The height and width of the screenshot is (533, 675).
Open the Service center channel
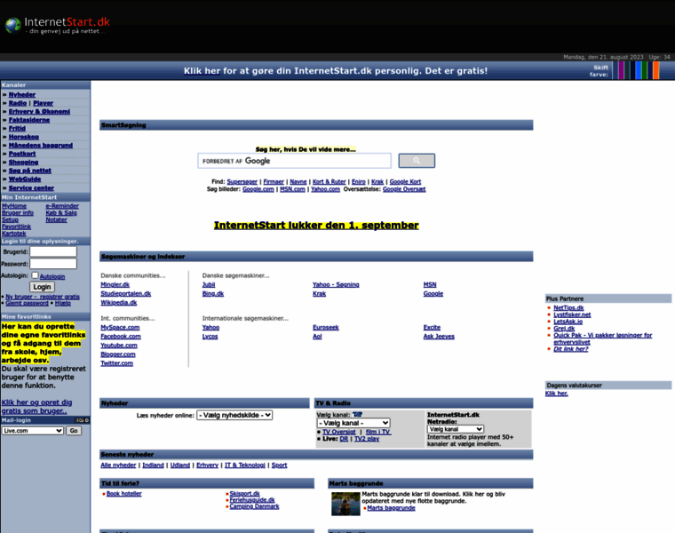31,188
